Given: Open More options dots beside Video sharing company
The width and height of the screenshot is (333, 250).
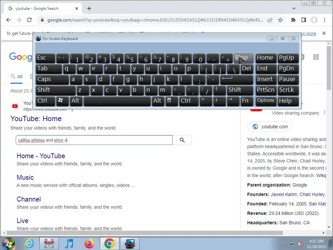Looking at the screenshot, I should point(324,112).
